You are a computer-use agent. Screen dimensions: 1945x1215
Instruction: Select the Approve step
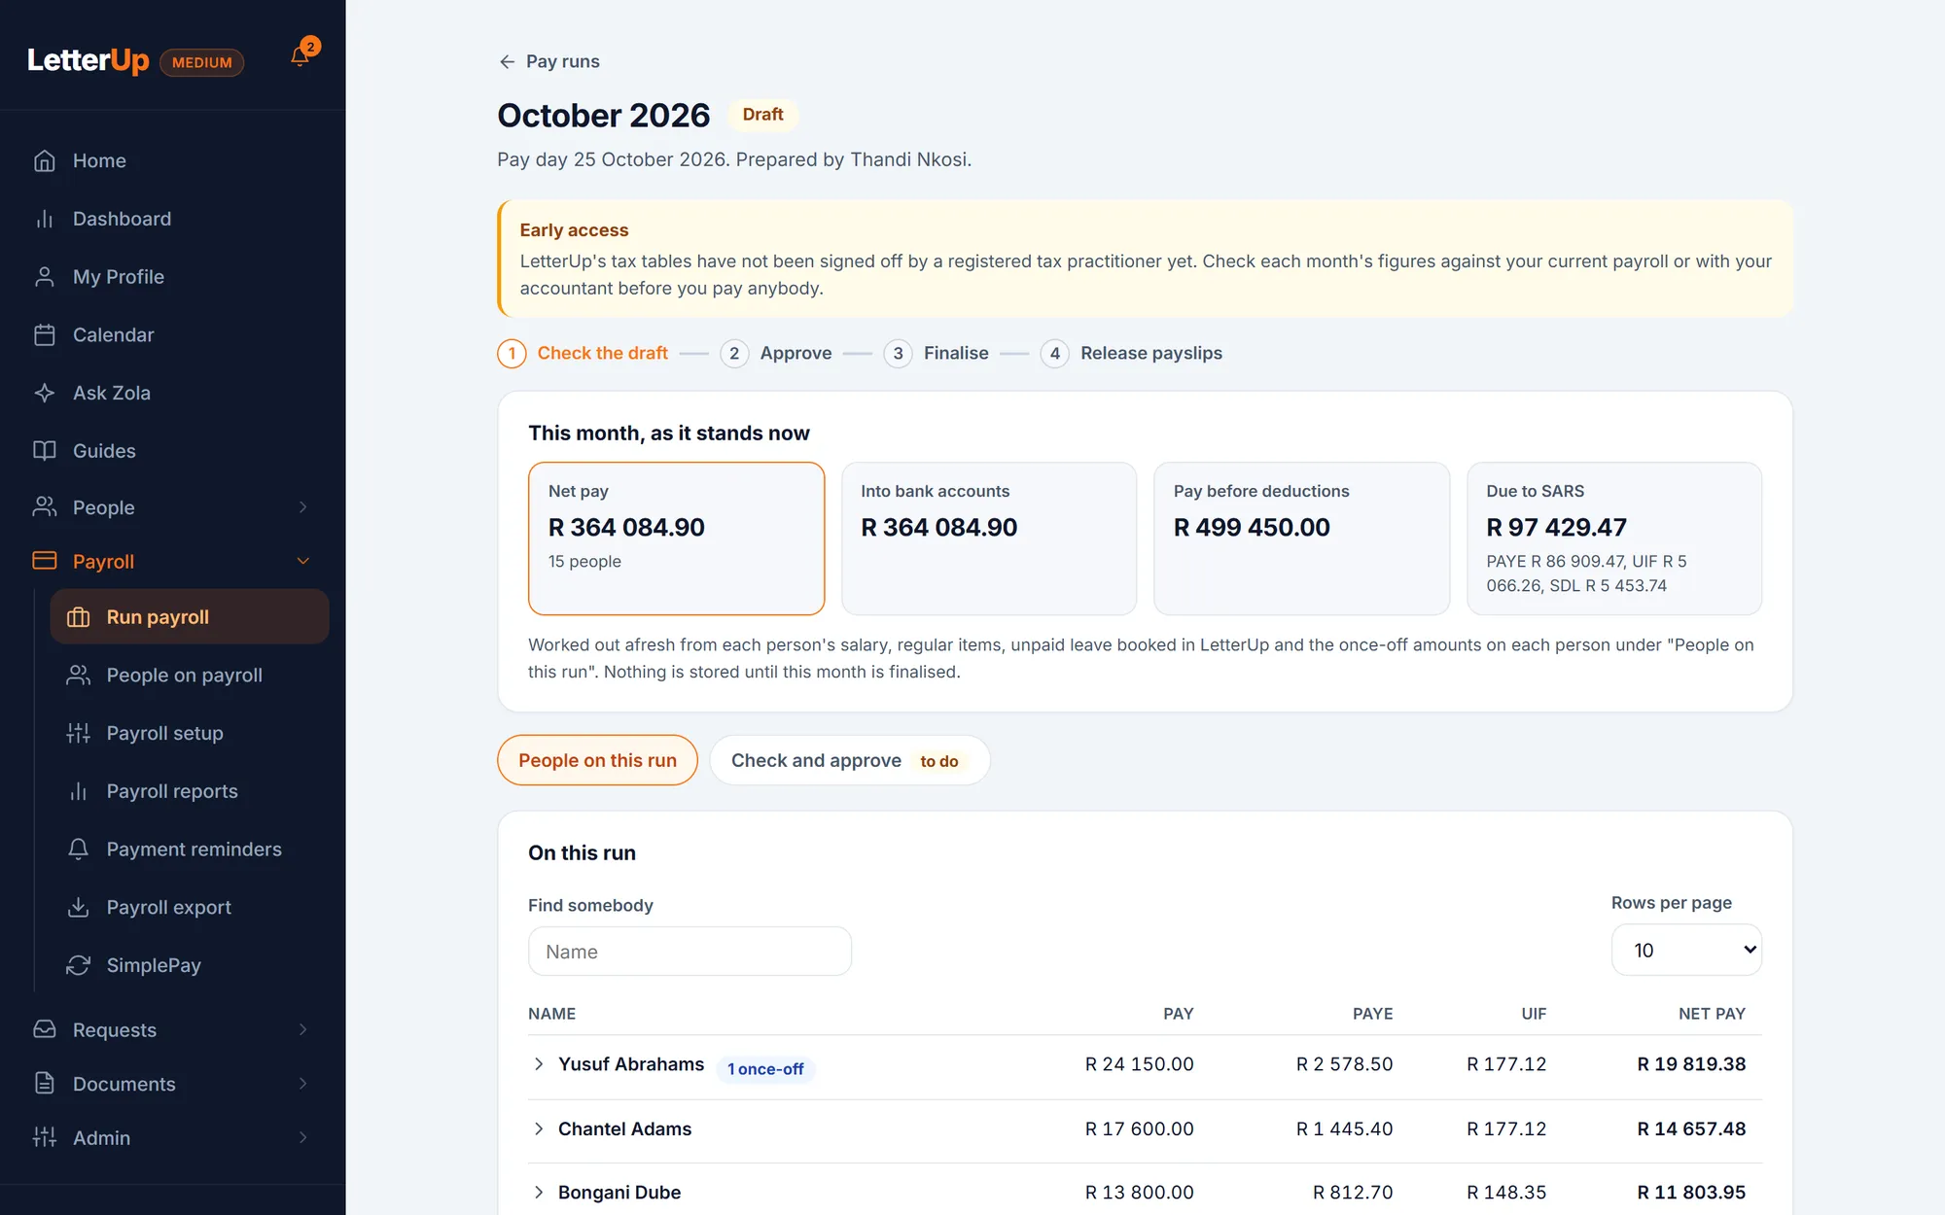coord(776,353)
